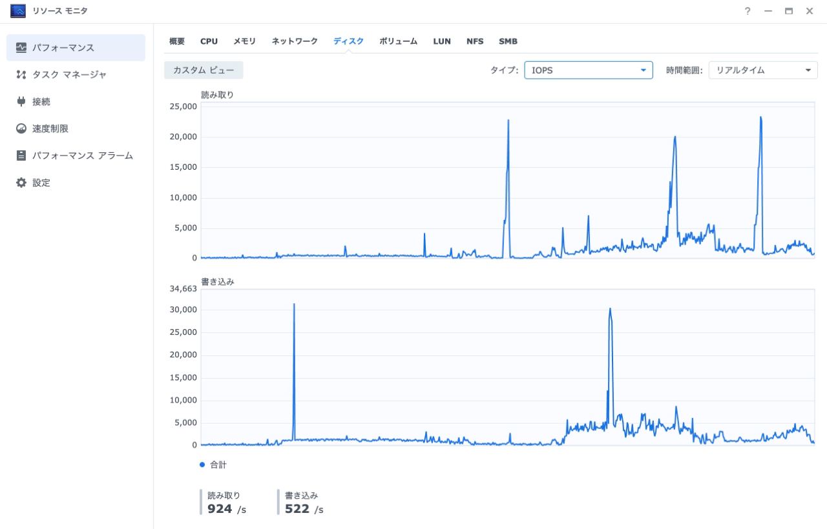
Task: Open Task Manager via its sidebar icon
Action: tap(21, 75)
